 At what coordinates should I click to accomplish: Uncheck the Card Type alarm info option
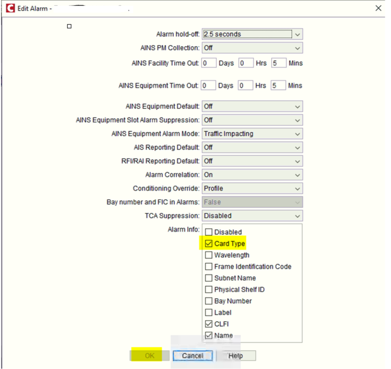[x=209, y=243]
